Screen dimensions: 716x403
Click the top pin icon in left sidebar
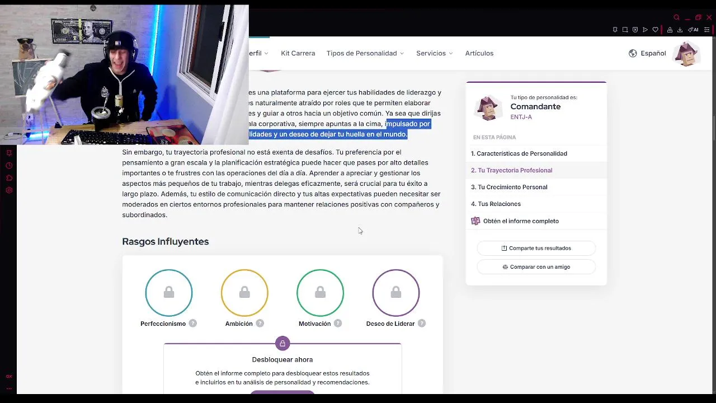9,153
